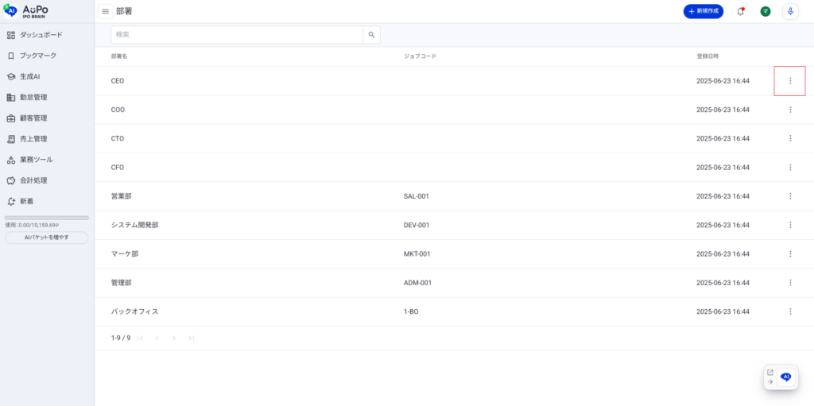Open the kebab menu for バックオフィス row
This screenshot has height=406, width=814.
(789, 311)
